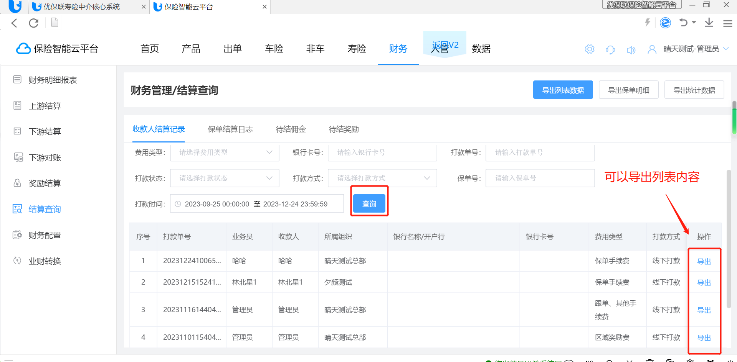
Task: Open the browser downloads icon
Action: point(709,22)
